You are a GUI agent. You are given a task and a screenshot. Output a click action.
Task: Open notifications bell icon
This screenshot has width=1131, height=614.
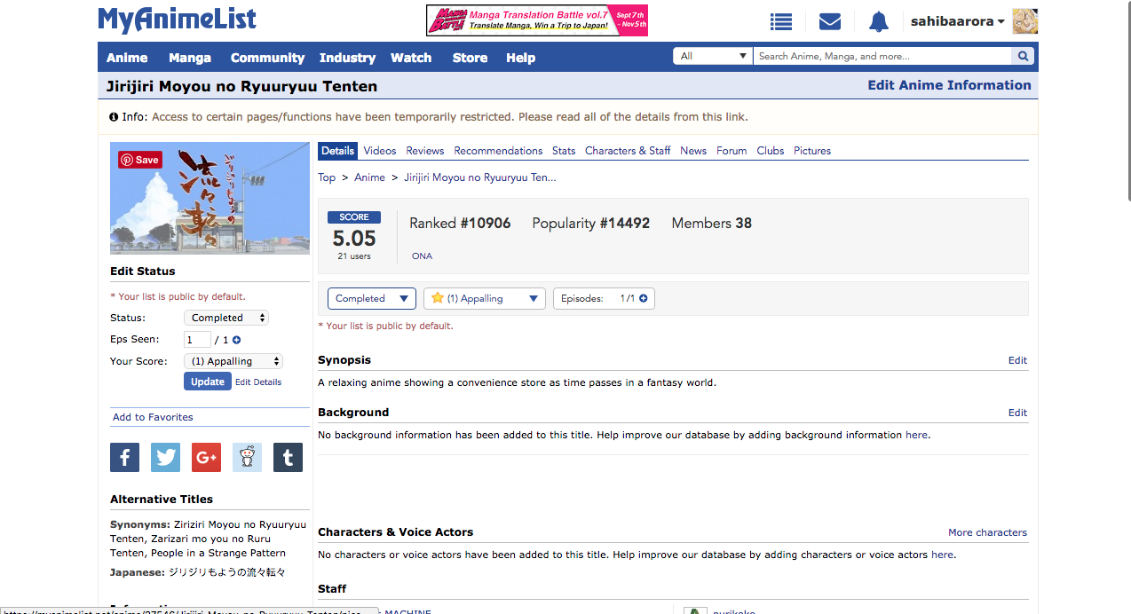878,21
